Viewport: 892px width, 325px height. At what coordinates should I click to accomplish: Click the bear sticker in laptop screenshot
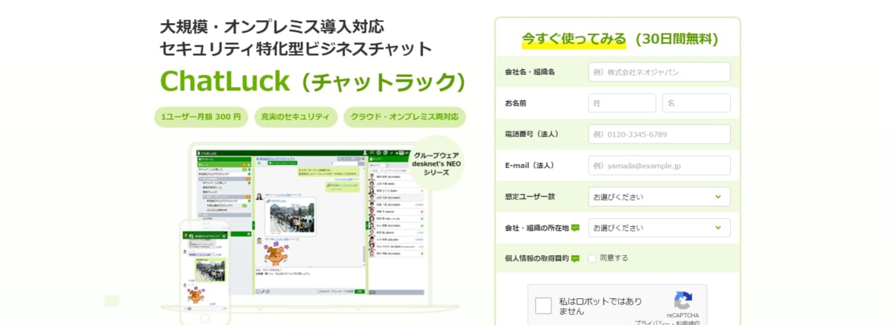click(276, 254)
